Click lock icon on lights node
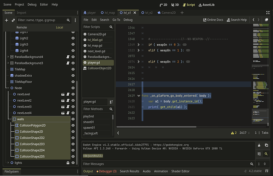Screen dimensions: 273x176 point(68,163)
